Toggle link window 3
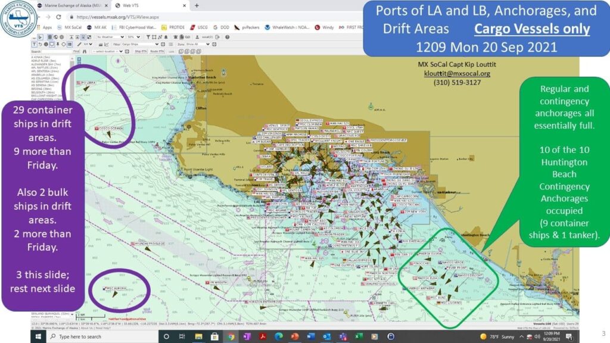This screenshot has width=610, height=343. (x=192, y=51)
